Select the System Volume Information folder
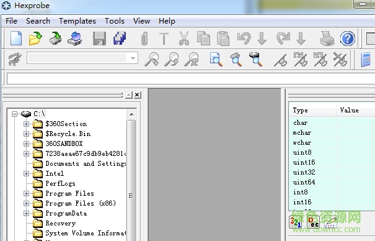The height and width of the screenshot is (241, 375). click(86, 233)
